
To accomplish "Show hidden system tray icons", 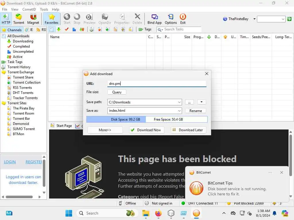I will point(224,213).
